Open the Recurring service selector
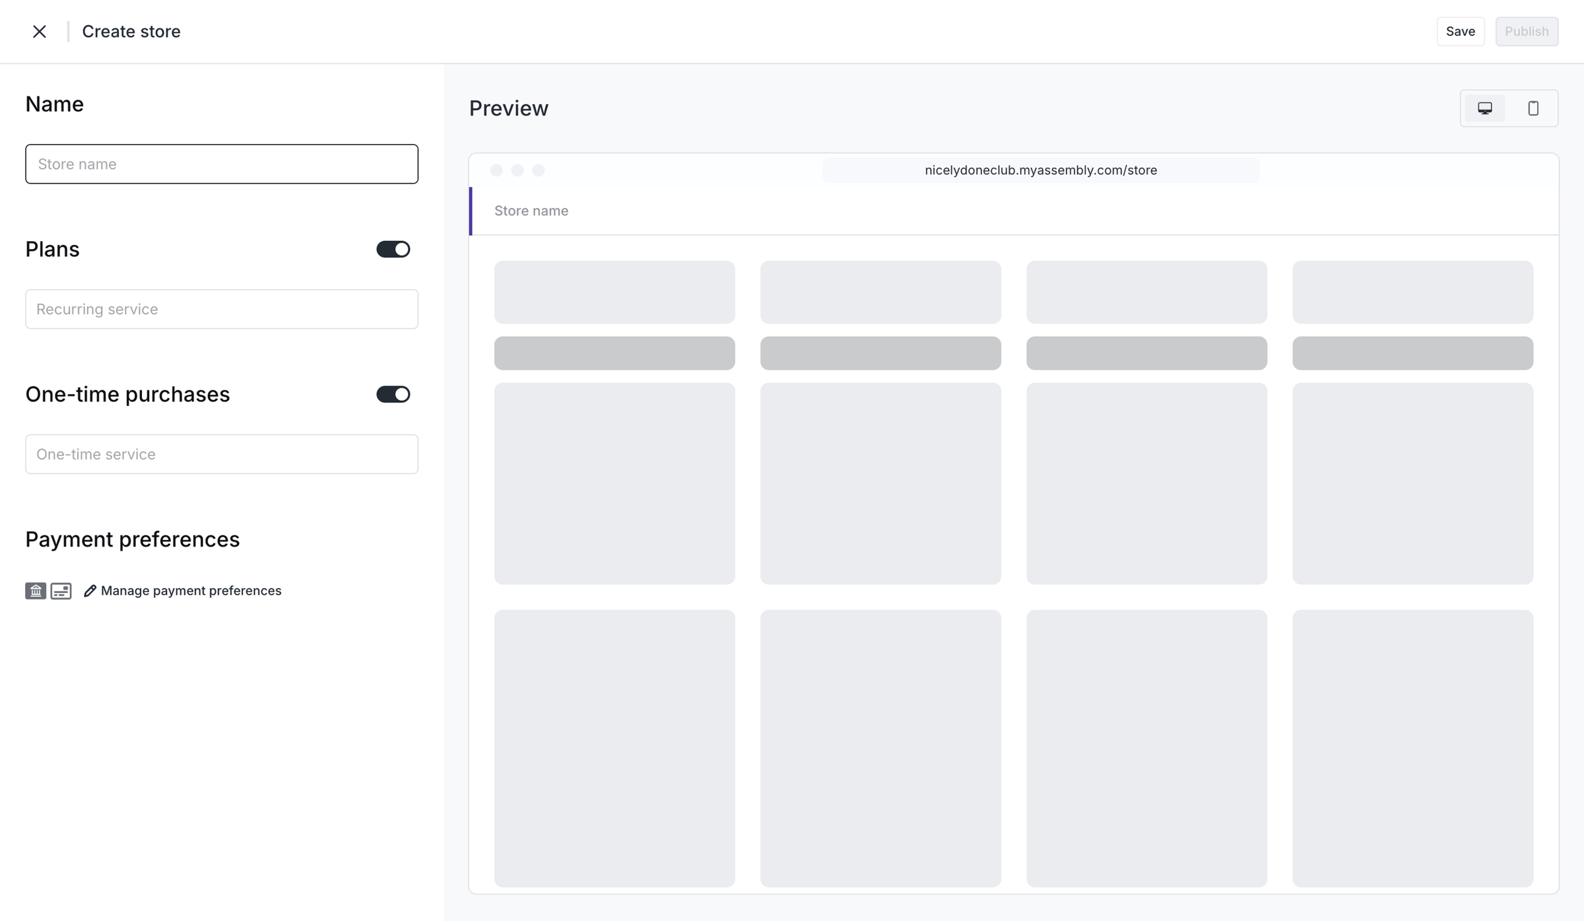Image resolution: width=1584 pixels, height=921 pixels. point(222,309)
